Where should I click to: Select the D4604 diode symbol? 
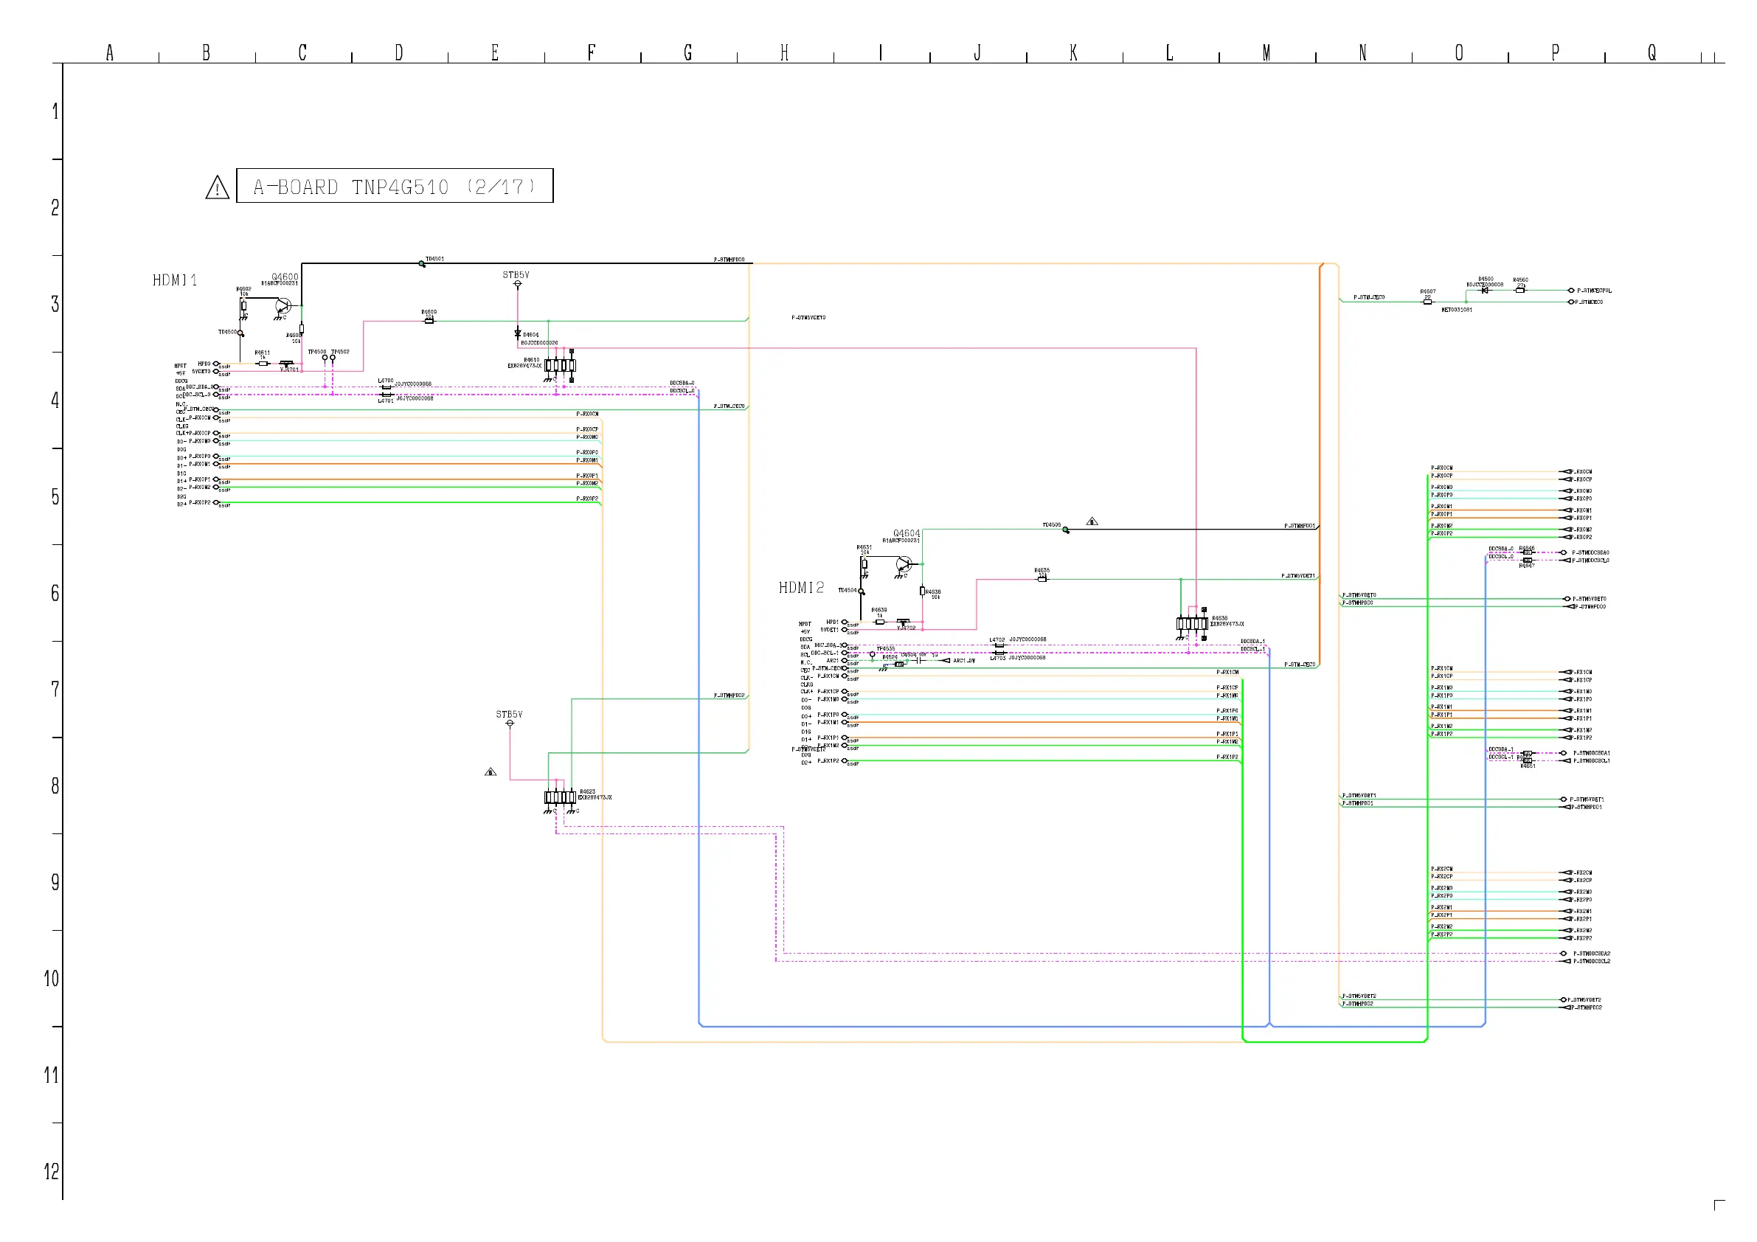pos(518,333)
